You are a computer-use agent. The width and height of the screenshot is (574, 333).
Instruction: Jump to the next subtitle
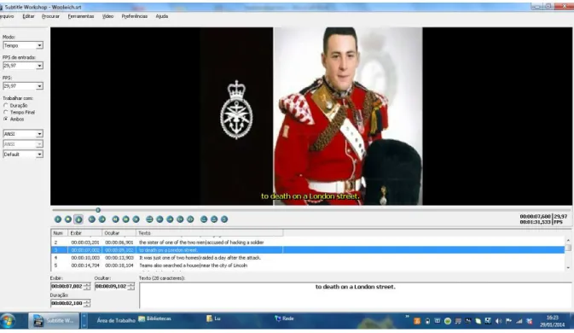tap(102, 219)
